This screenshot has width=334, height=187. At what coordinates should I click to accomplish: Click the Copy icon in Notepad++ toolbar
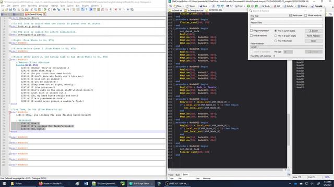35,9
